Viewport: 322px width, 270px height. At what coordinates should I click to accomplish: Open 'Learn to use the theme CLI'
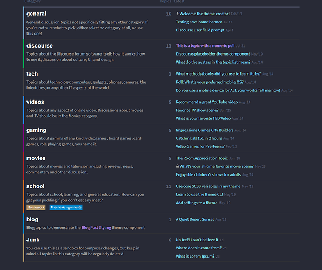[199, 194]
